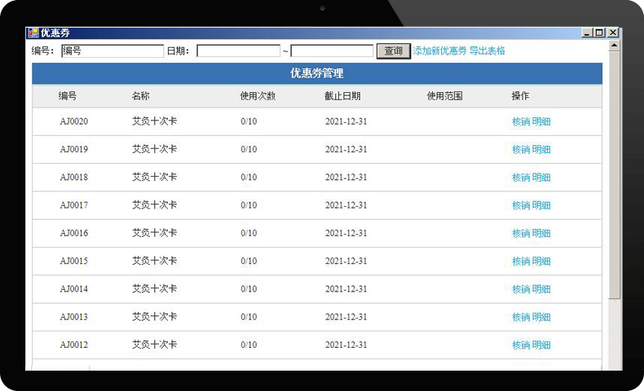Click 0/10 usage count in row AJ0014
This screenshot has height=391, width=644.
[249, 289]
